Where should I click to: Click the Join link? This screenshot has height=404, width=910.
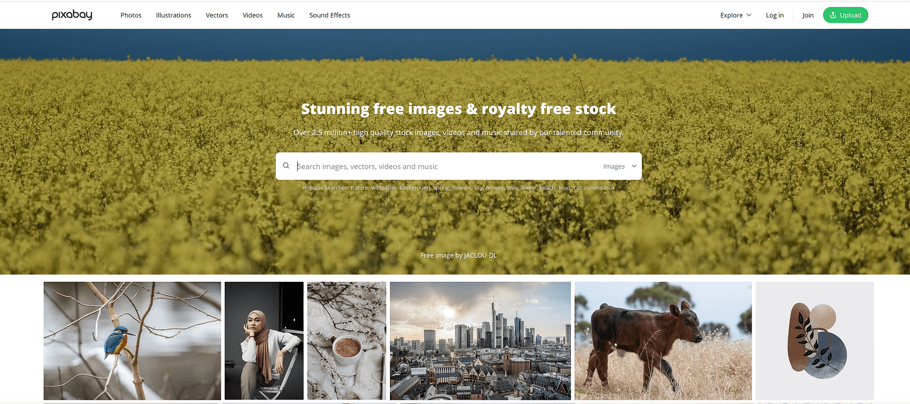tap(808, 15)
